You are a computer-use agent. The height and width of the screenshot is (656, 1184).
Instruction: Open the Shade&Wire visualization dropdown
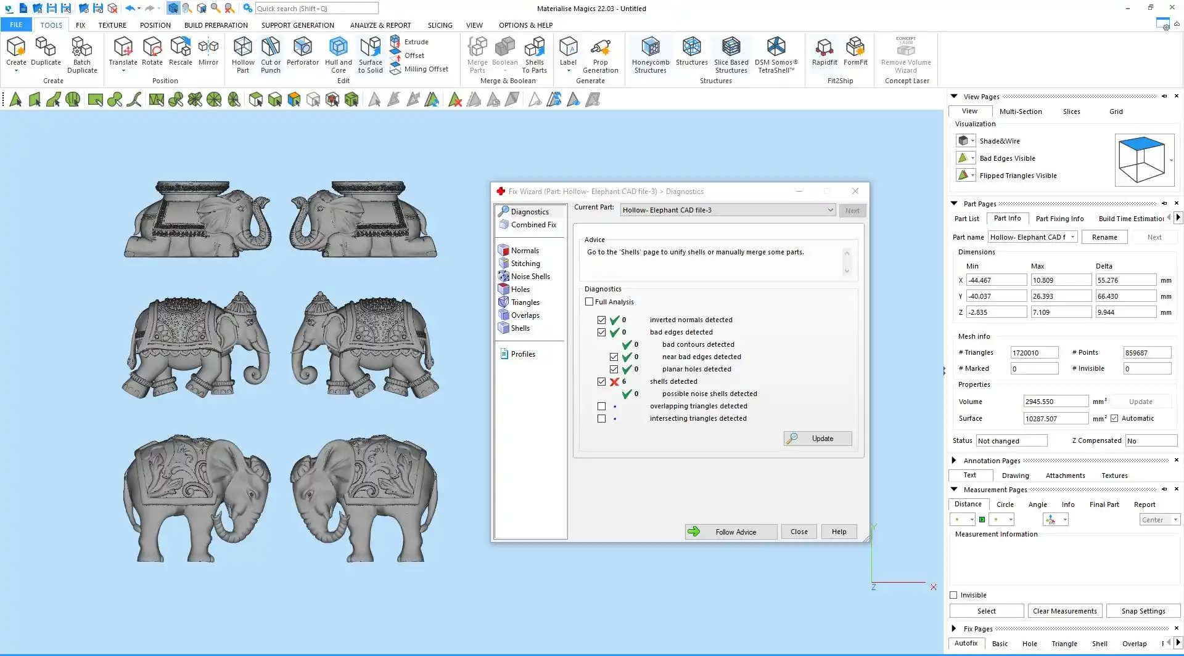[972, 141]
